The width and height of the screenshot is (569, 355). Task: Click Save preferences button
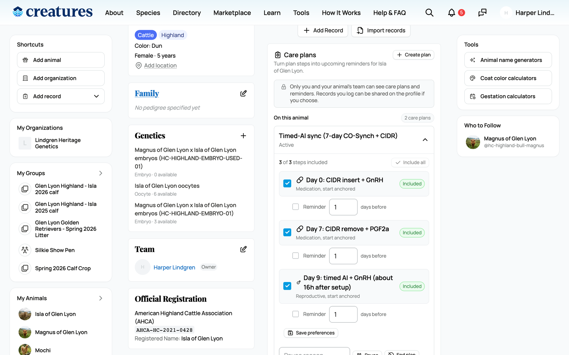point(311,333)
